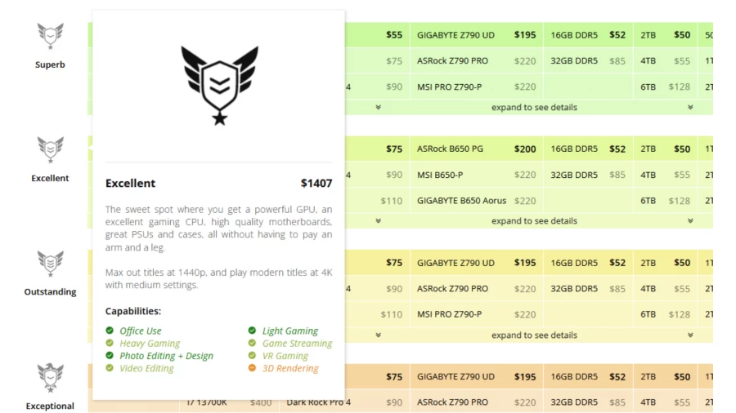Screen dimensions: 736x413
Task: Click the Office Use green check icon
Action: click(110, 331)
